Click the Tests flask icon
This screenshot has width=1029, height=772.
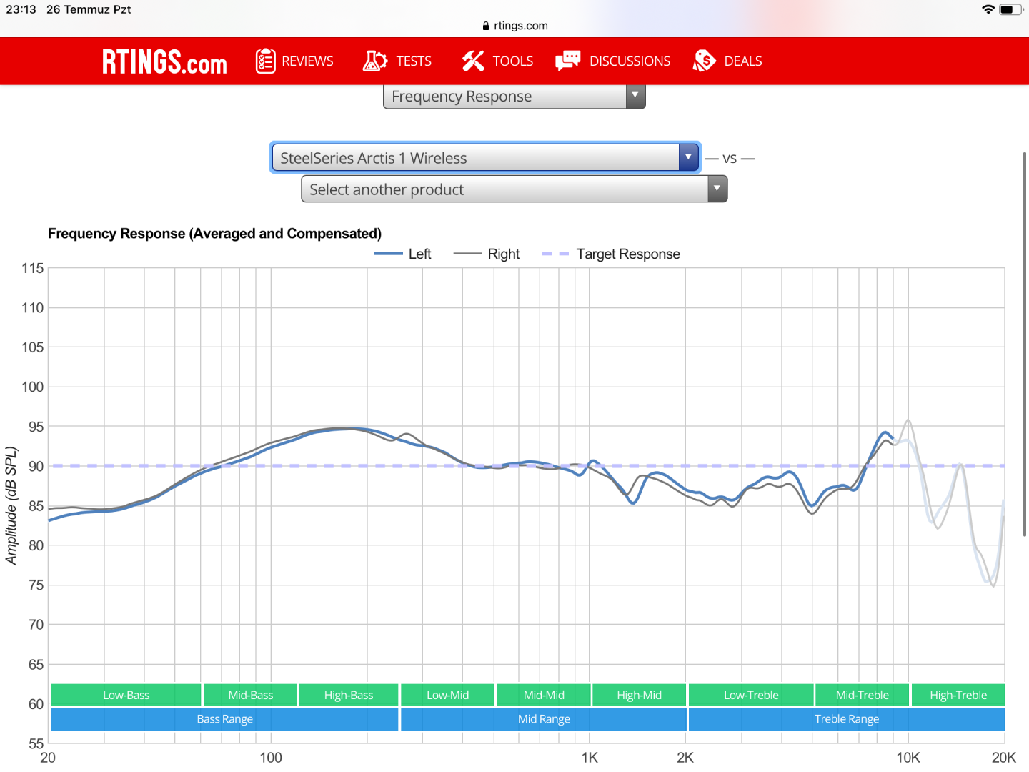tap(374, 61)
